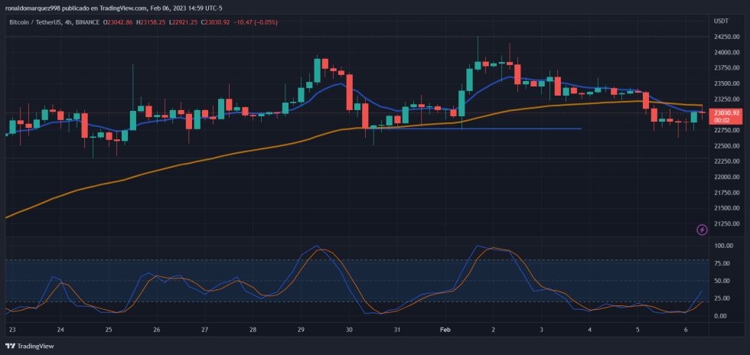Click the current price label 23030.92
The width and height of the screenshot is (750, 355).
pos(726,113)
